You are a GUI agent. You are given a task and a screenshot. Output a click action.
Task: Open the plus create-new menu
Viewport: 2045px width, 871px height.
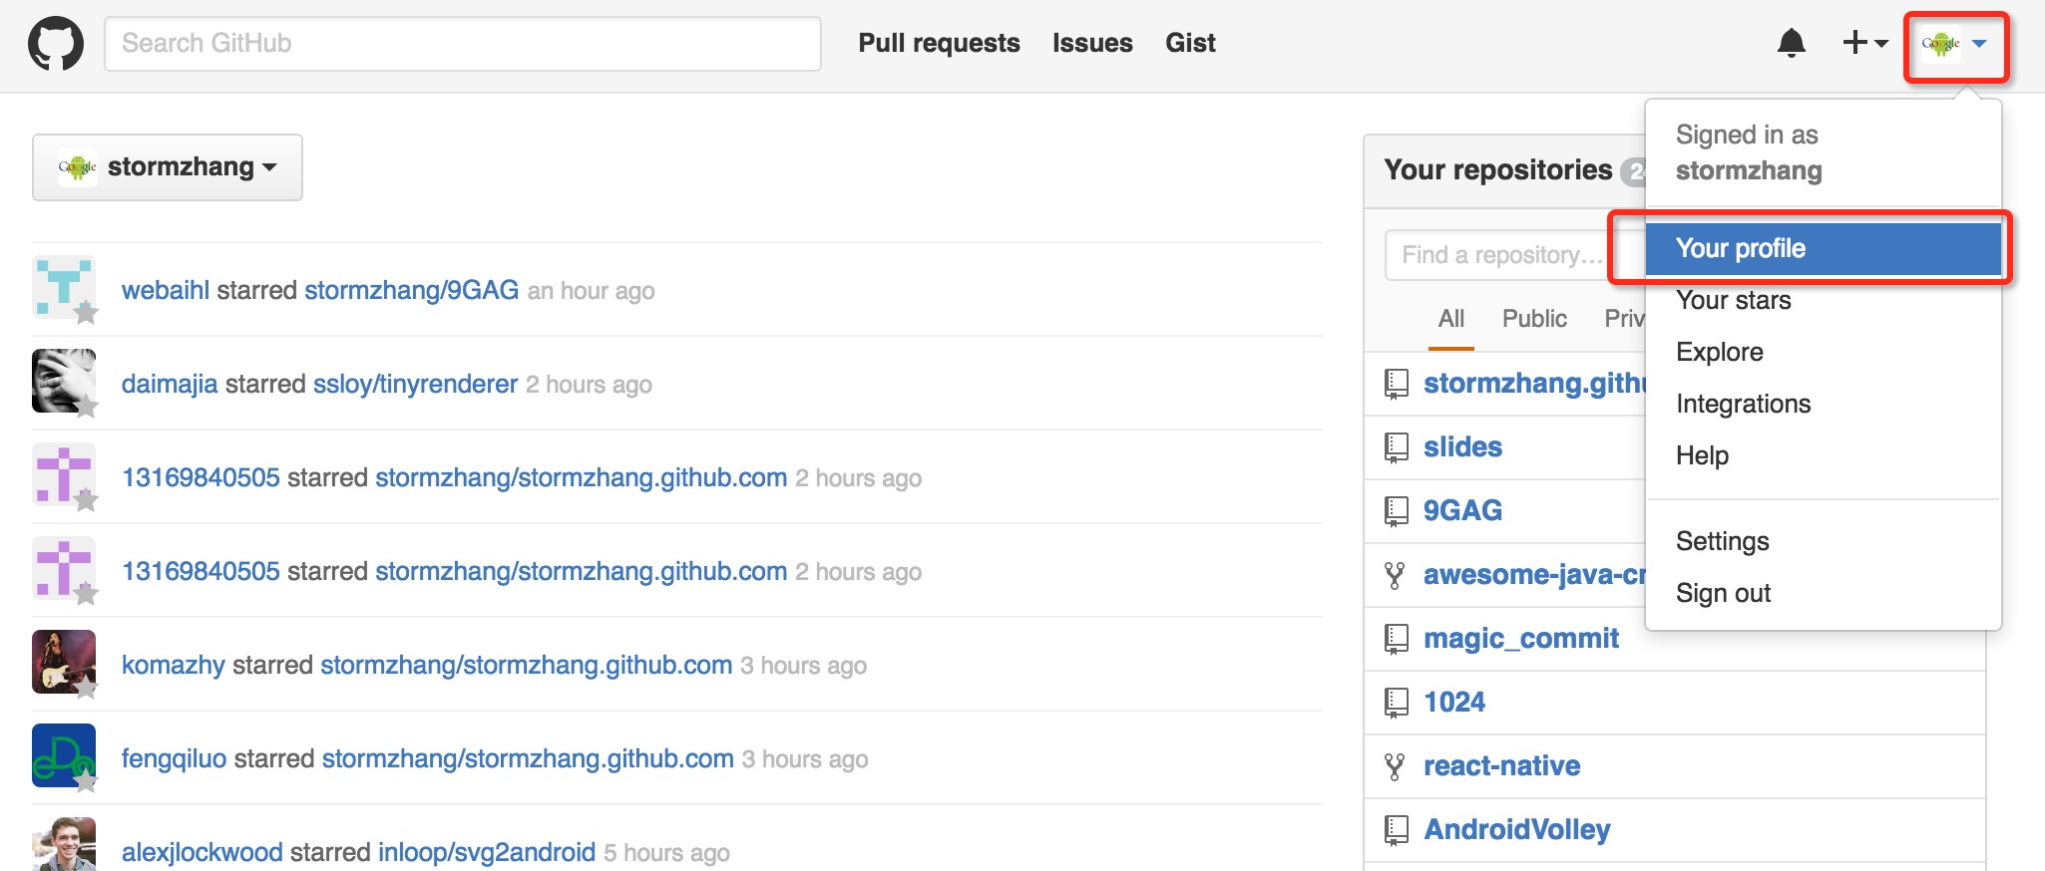1864,43
